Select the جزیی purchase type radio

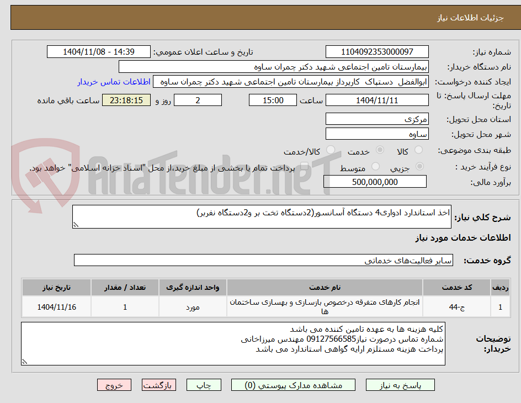[x=419, y=167]
